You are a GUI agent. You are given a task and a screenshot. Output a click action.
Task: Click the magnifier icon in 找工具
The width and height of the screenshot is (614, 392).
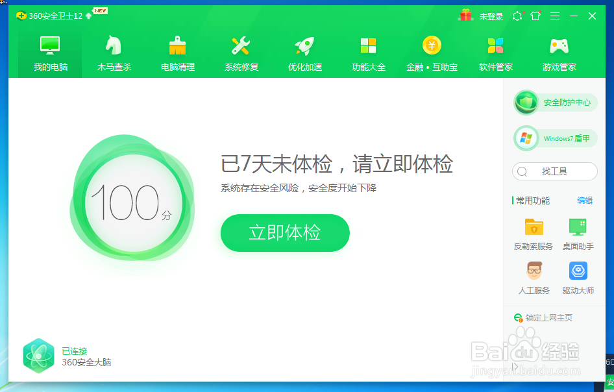(x=522, y=171)
